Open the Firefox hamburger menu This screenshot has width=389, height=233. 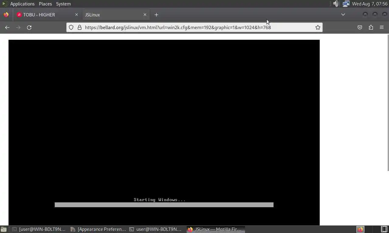coord(382,27)
